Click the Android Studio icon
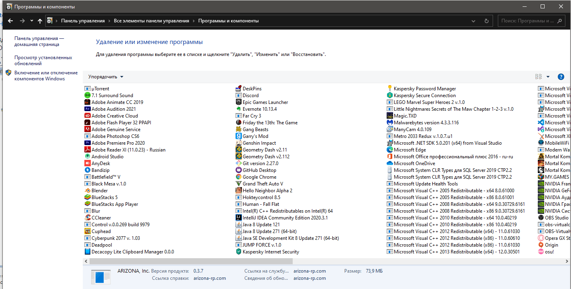The image size is (571, 289). tap(88, 157)
